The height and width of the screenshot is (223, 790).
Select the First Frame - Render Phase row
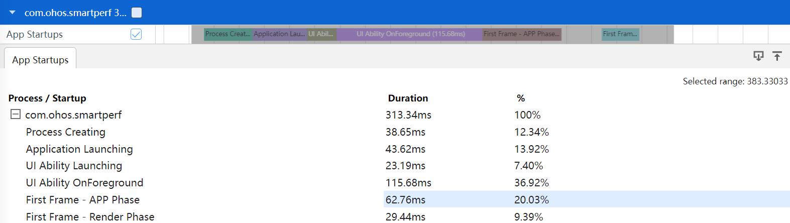coord(90,216)
